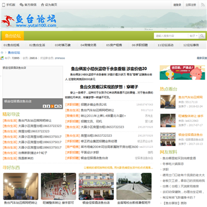Viewport: 207px width, 207px height.
Task: Open the RSS feed icon
Action: tap(203, 5)
